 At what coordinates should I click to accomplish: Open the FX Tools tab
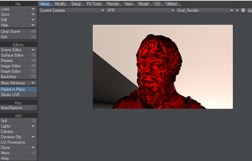pyautogui.click(x=94, y=4)
